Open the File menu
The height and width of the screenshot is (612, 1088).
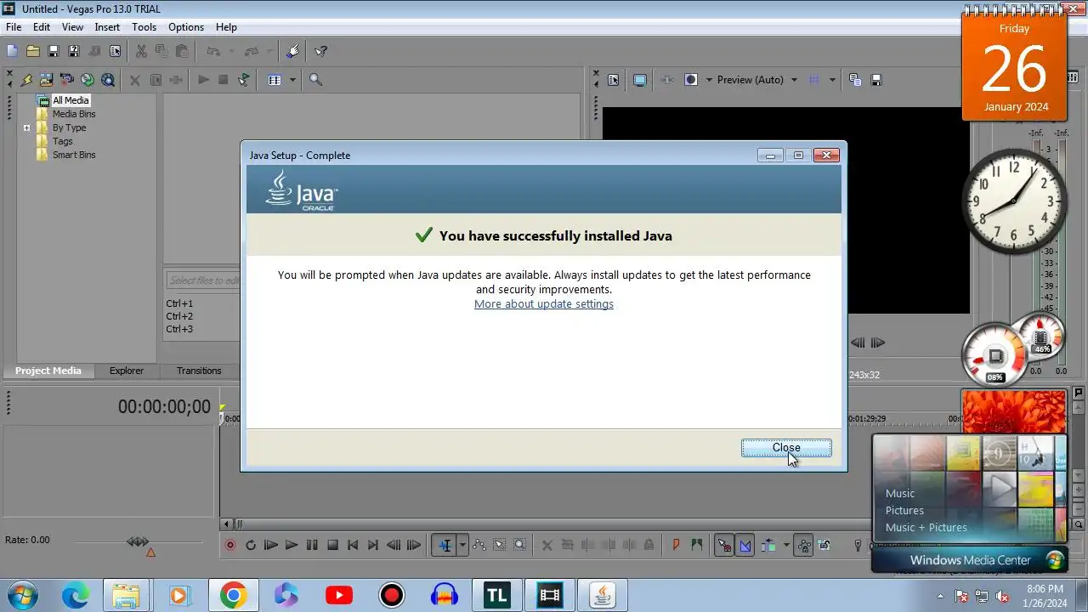(14, 27)
